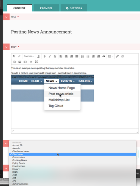This screenshot has height=186, width=140.
Task: Justify text alignment
Action: tap(77, 56)
